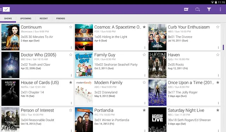Open Saturday Night Live poster thumbnail
Image resolution: width=226 pixels, height=132 pixels.
point(157,119)
